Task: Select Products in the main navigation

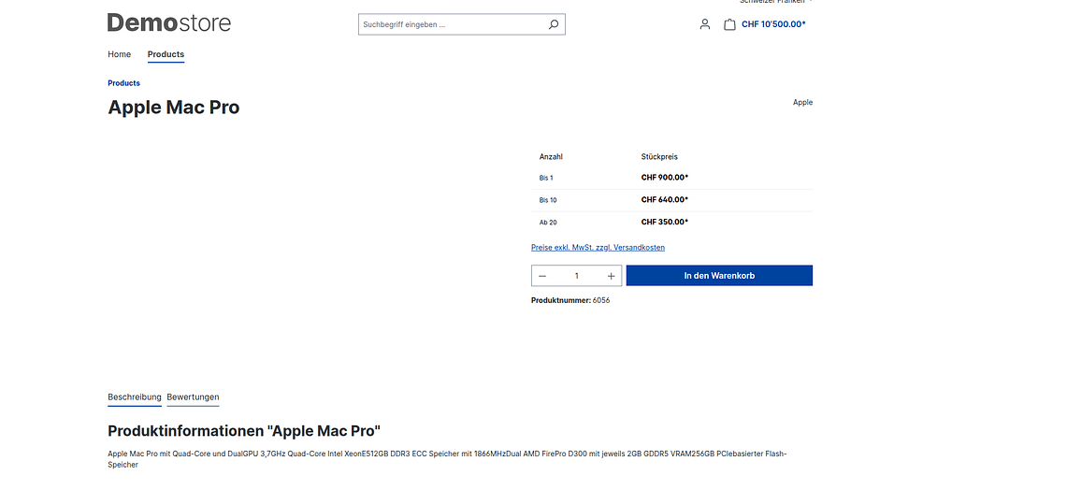Action: click(x=166, y=54)
